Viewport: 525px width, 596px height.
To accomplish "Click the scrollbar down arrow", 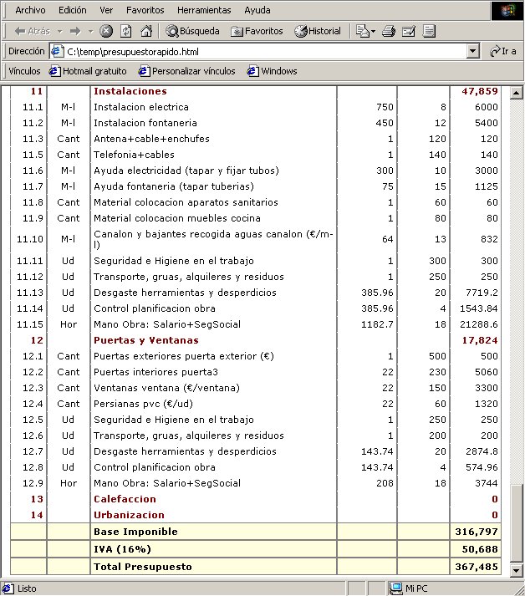I will coord(516,570).
